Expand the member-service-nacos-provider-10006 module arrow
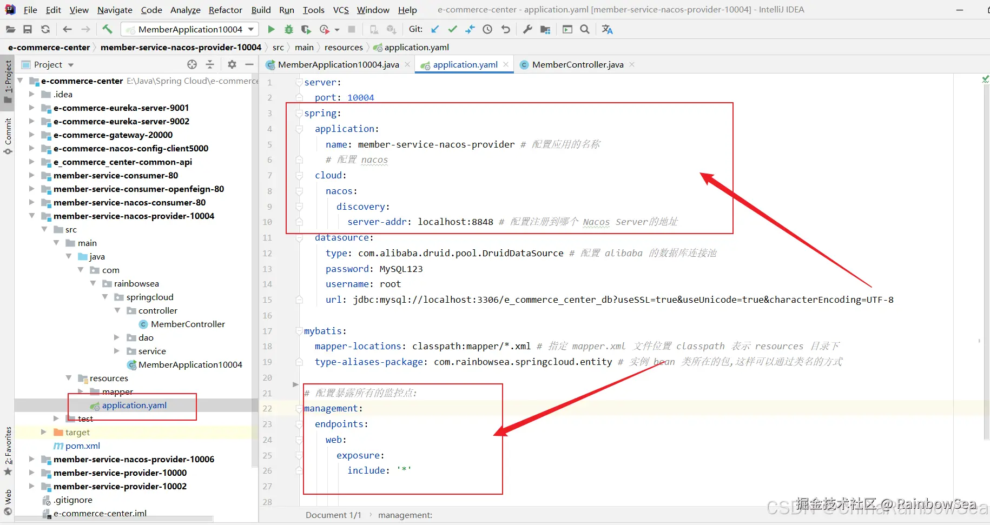The width and height of the screenshot is (990, 525). coord(32,459)
